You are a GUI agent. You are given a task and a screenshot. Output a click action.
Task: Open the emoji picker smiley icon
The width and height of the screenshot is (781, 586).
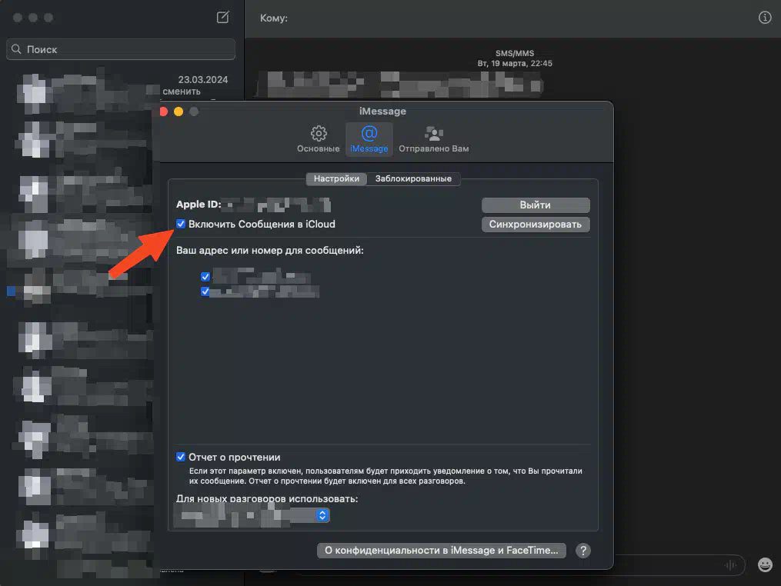(x=765, y=564)
